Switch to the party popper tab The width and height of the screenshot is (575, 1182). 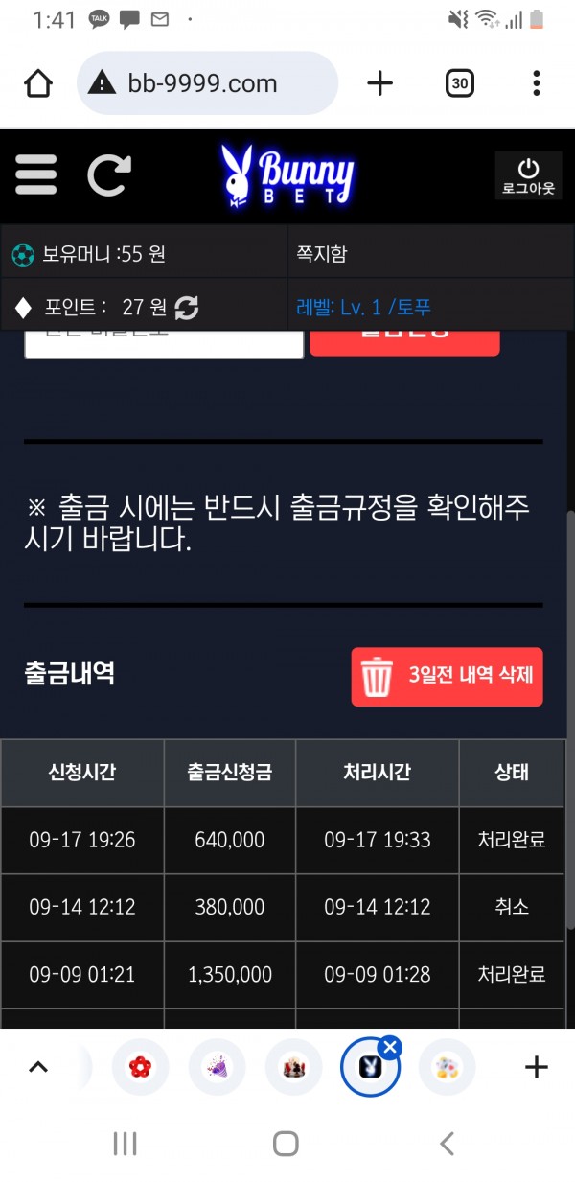coord(218,1067)
